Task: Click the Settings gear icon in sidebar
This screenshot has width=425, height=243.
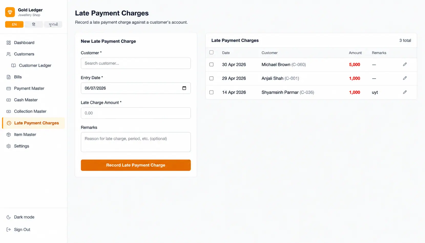Action: pyautogui.click(x=9, y=146)
